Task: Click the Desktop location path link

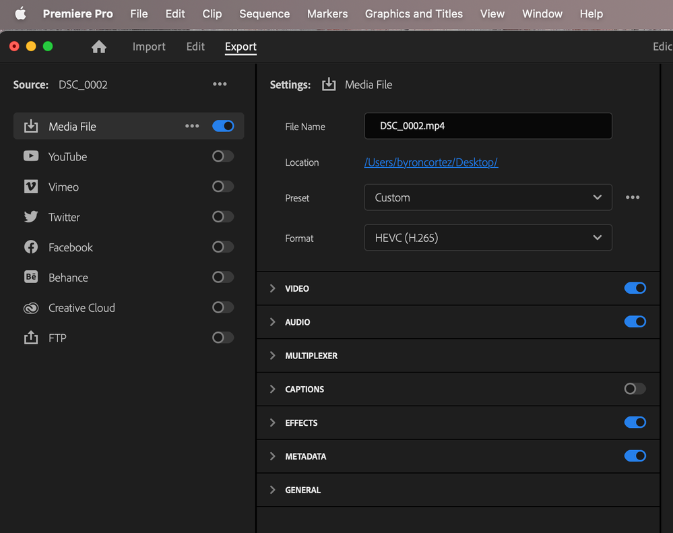Action: click(430, 162)
